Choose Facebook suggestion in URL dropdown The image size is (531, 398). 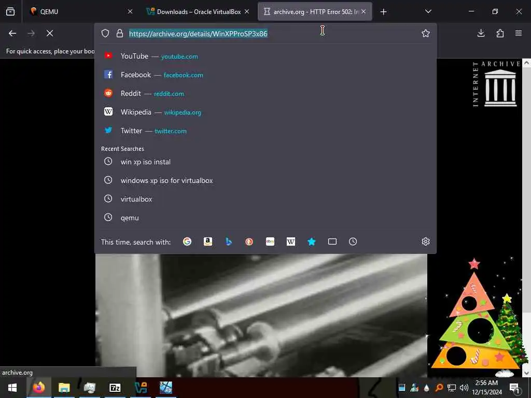coord(265,75)
